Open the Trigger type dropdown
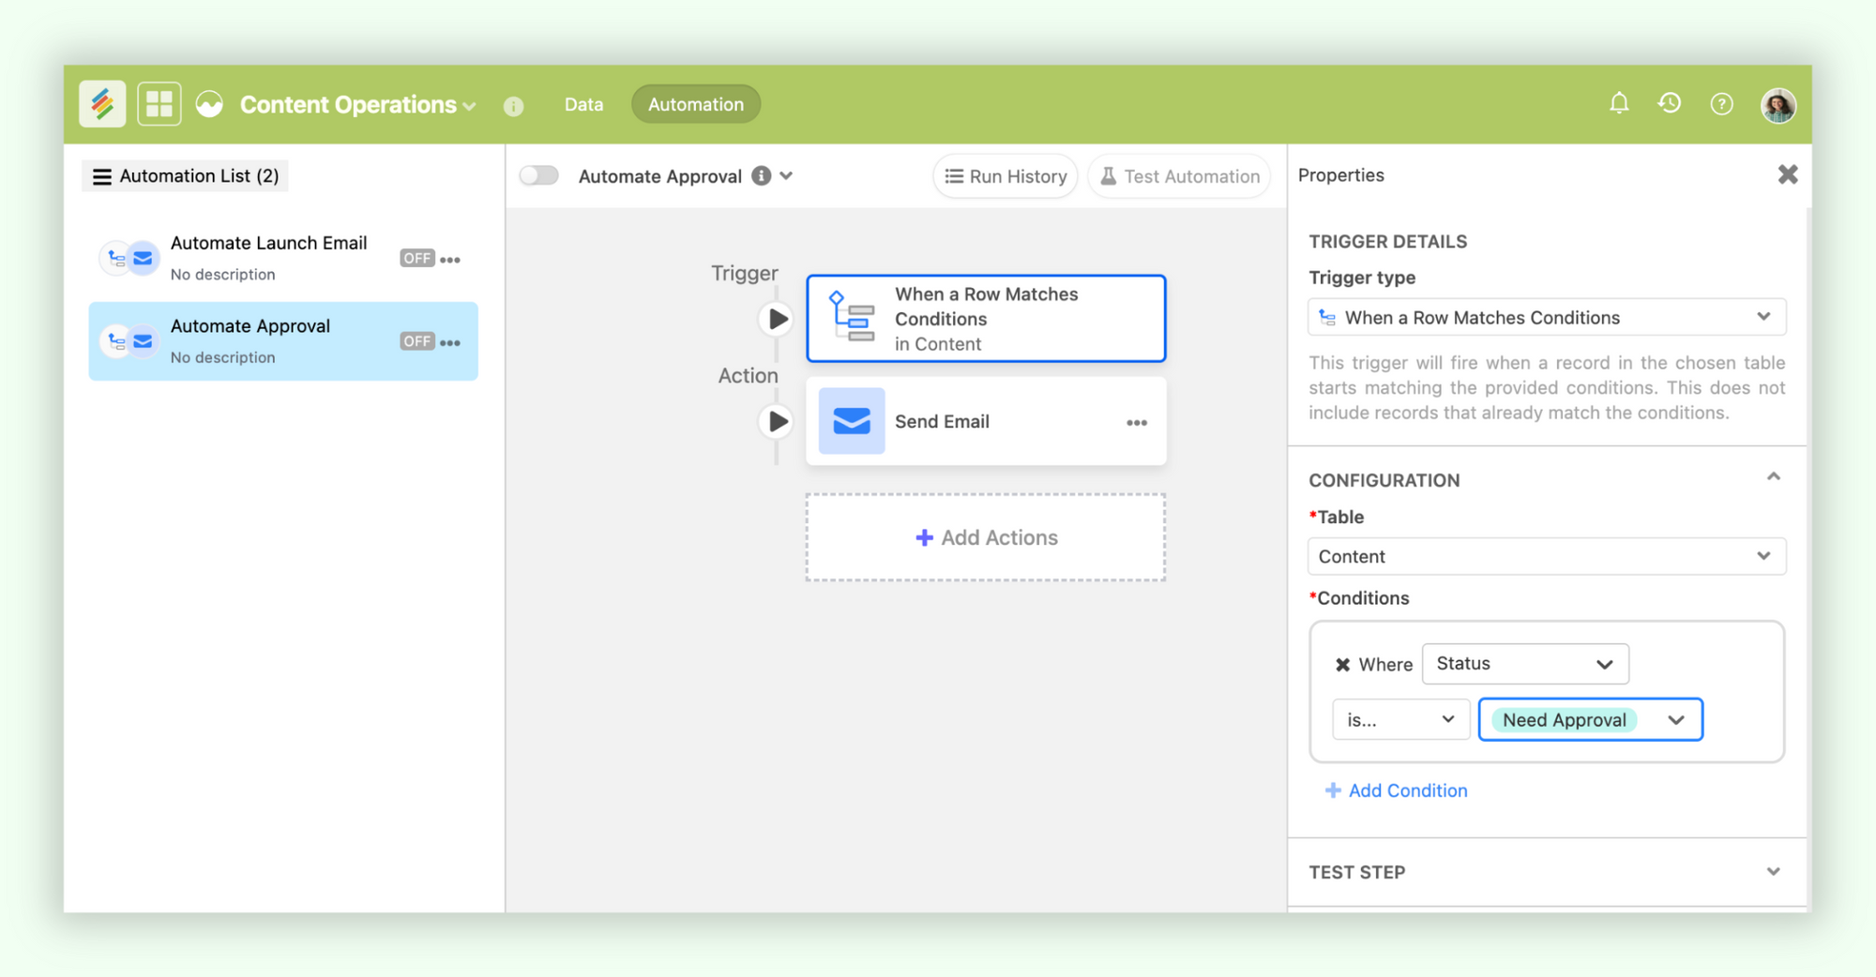1876x977 pixels. pyautogui.click(x=1546, y=318)
